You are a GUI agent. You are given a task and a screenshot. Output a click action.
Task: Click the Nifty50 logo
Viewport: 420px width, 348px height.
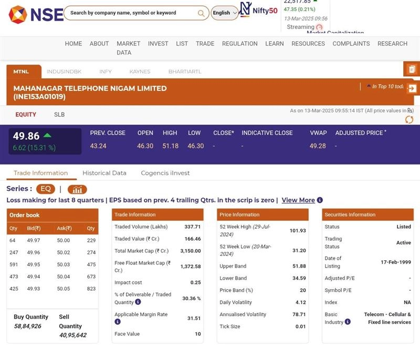(x=258, y=11)
